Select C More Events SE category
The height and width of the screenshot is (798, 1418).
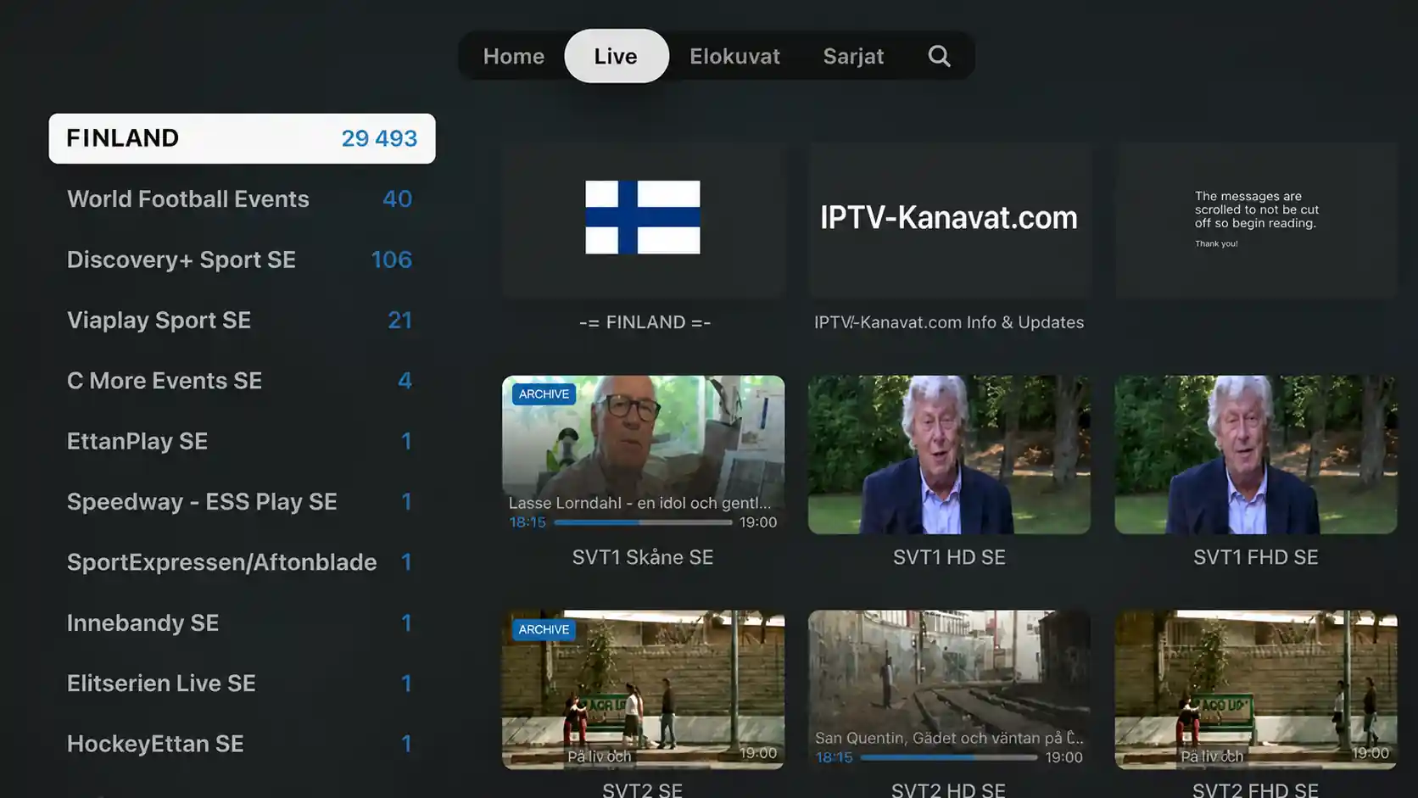tap(242, 381)
